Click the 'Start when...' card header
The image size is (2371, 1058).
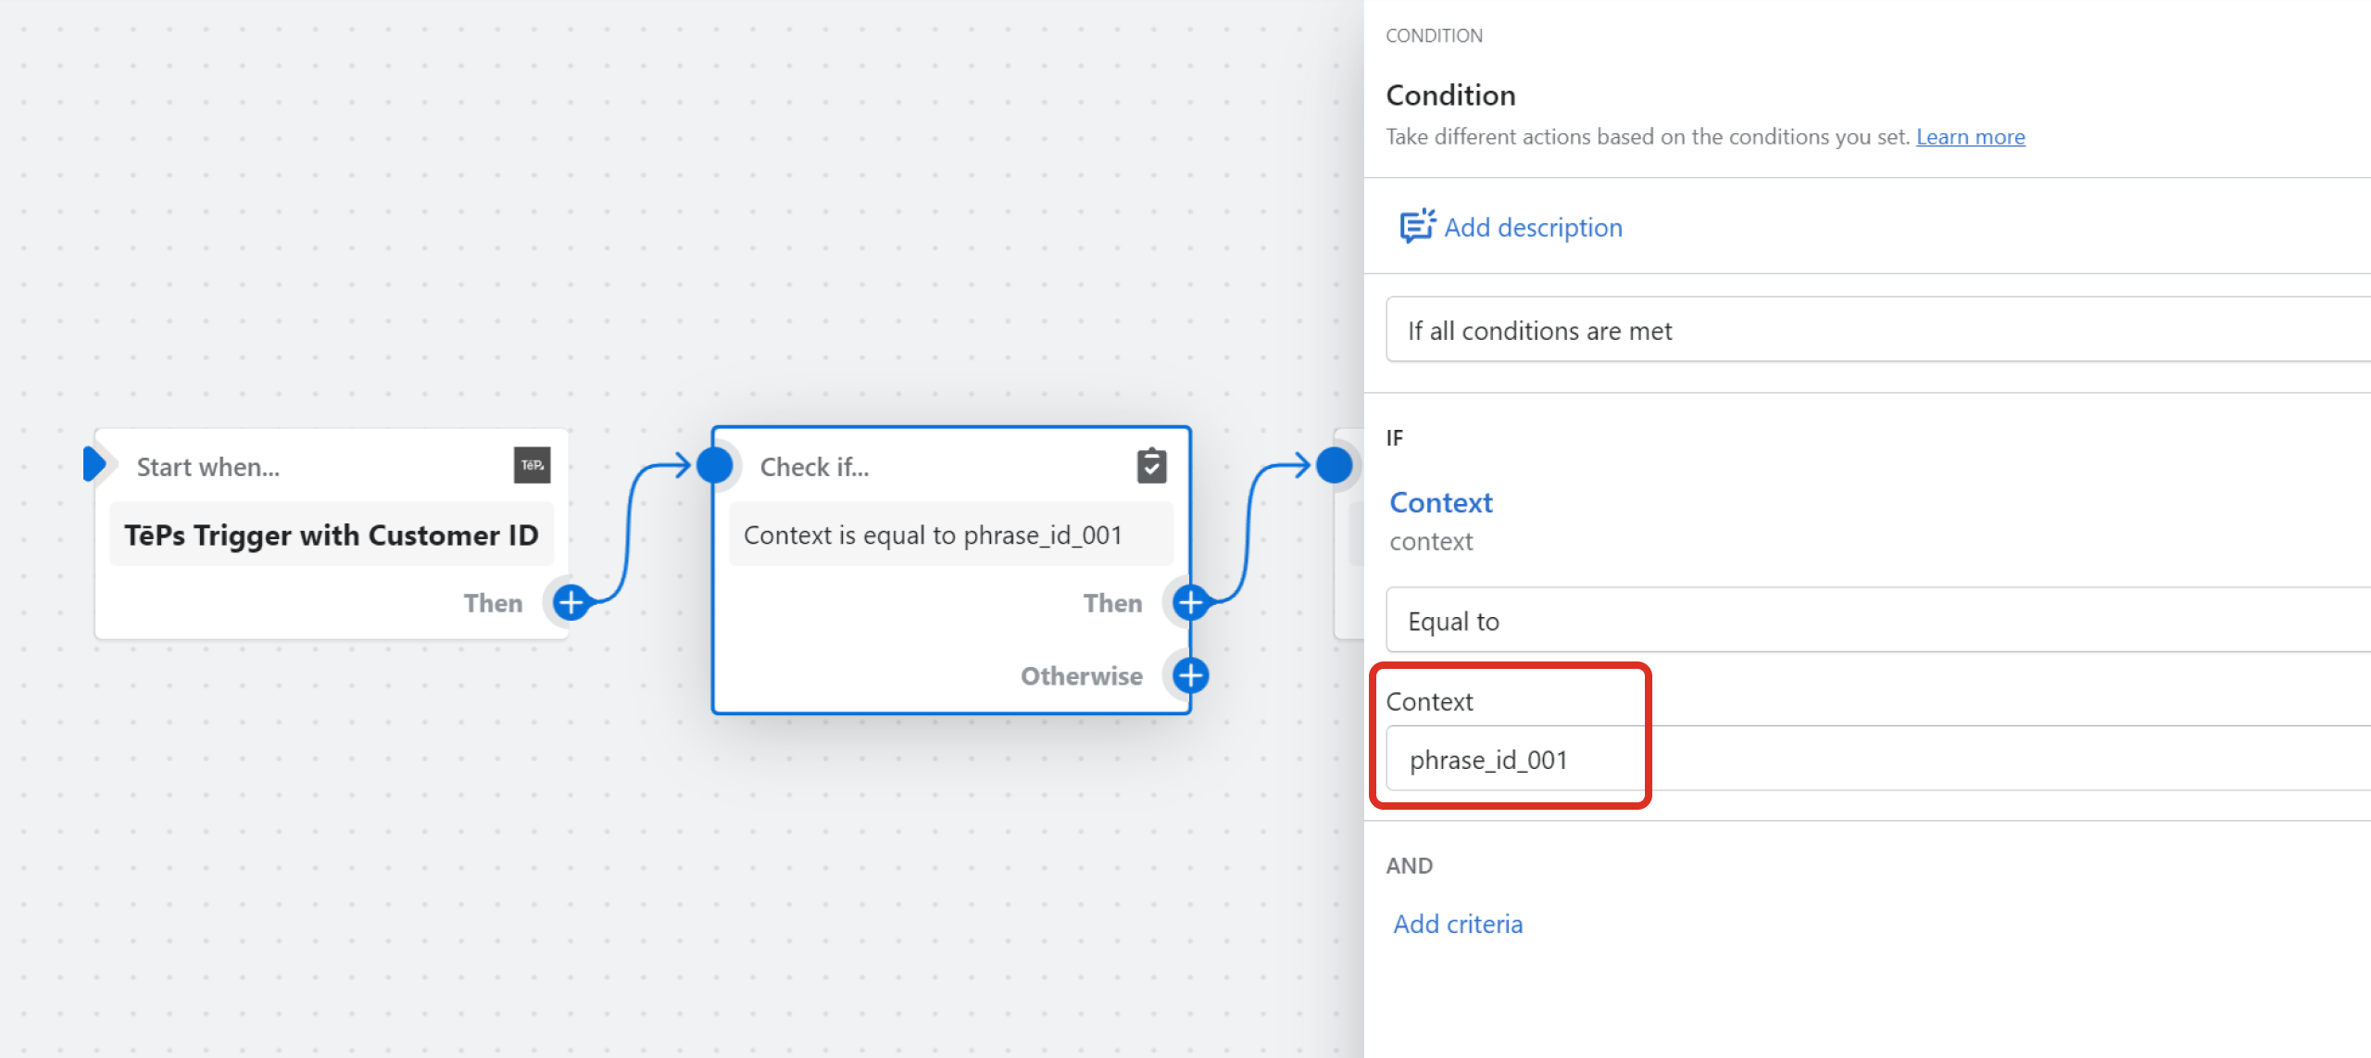point(208,467)
